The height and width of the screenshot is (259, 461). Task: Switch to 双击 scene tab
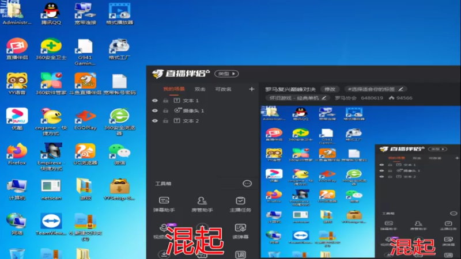tap(200, 89)
